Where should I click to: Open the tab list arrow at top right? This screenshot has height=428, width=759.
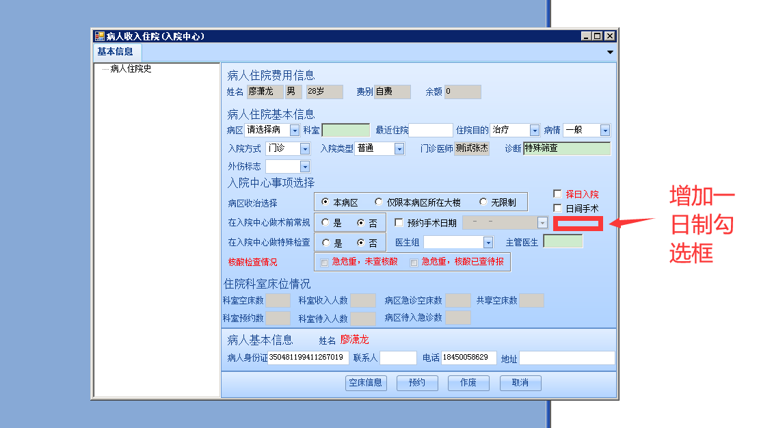tap(610, 52)
